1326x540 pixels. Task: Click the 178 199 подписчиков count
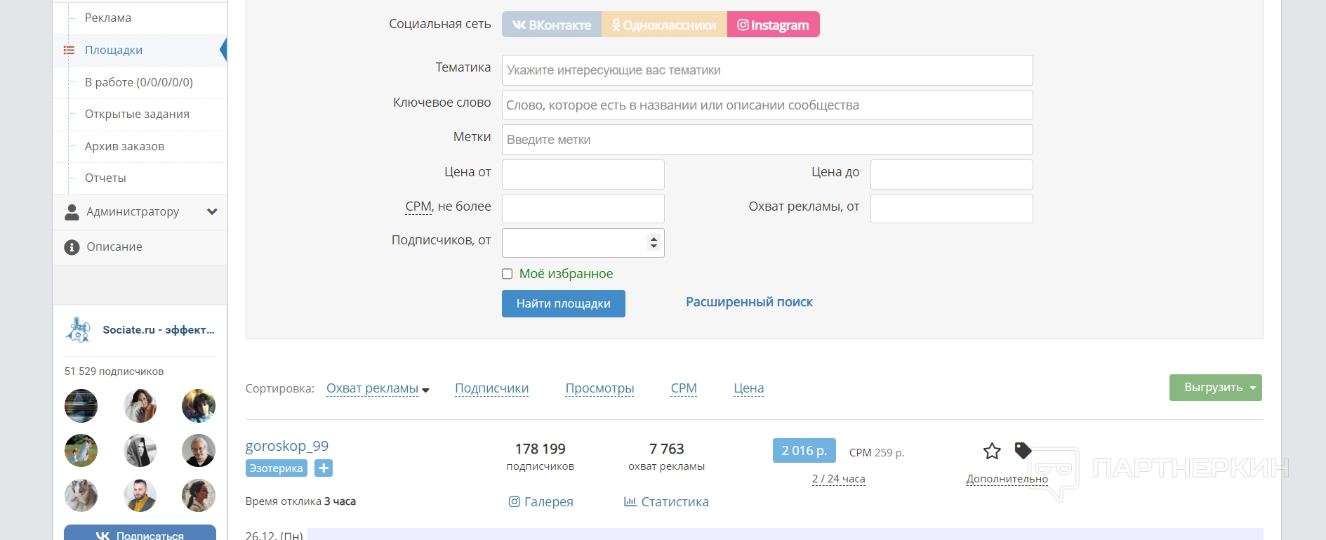541,456
